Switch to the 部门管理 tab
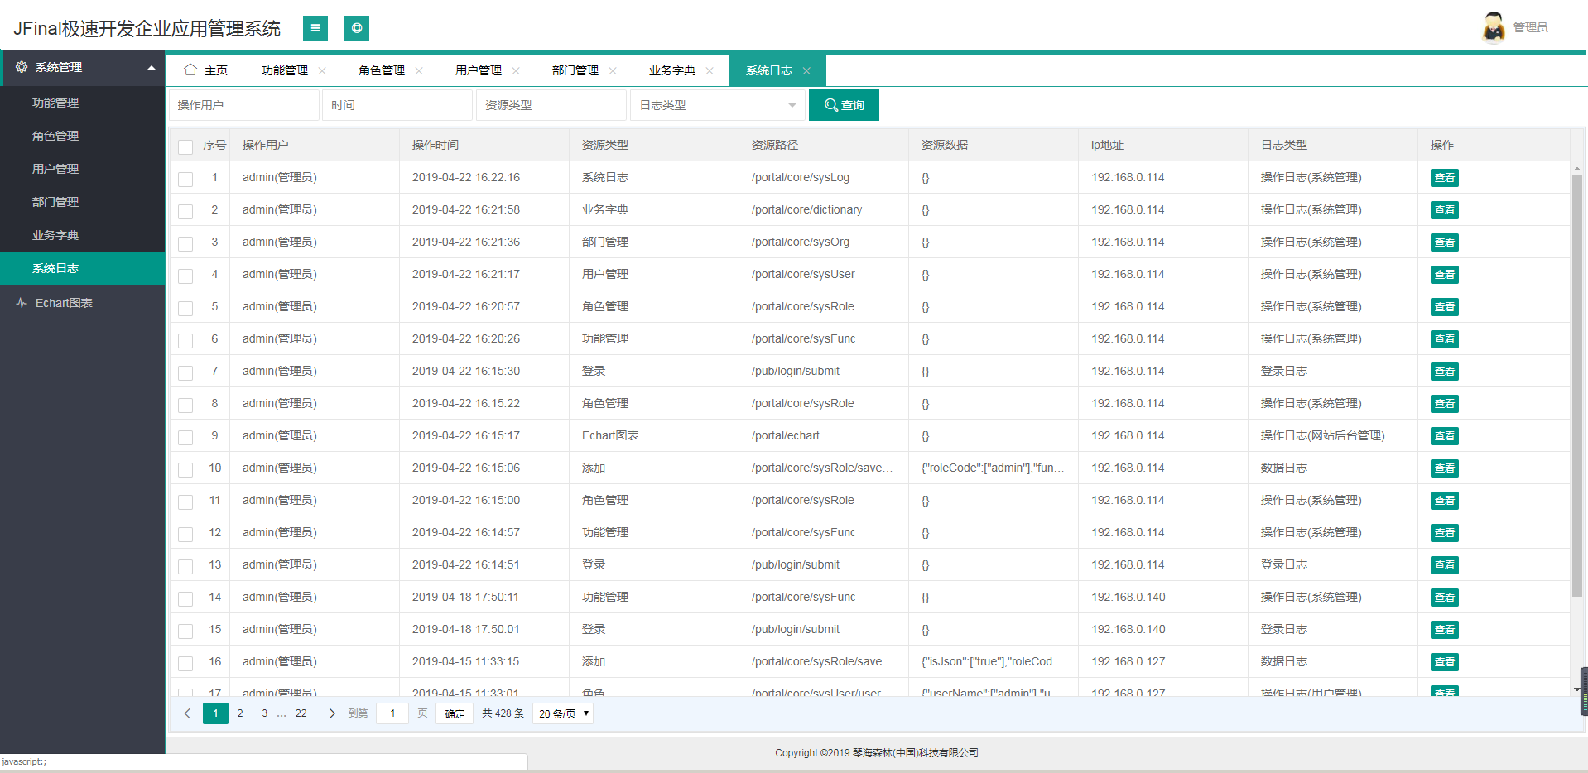This screenshot has height=773, width=1588. tap(575, 70)
